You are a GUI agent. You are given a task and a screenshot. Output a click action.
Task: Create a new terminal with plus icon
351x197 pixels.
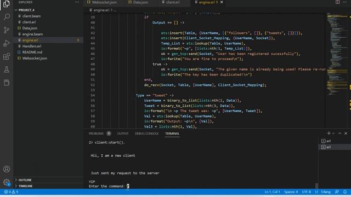click(x=329, y=134)
